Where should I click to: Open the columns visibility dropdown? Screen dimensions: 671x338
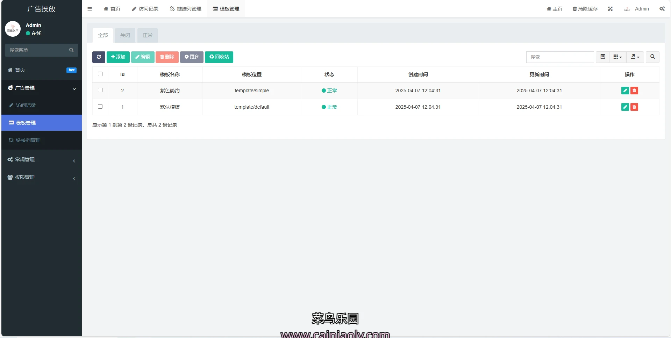(618, 57)
